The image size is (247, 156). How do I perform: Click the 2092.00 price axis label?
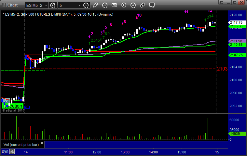click(x=236, y=106)
